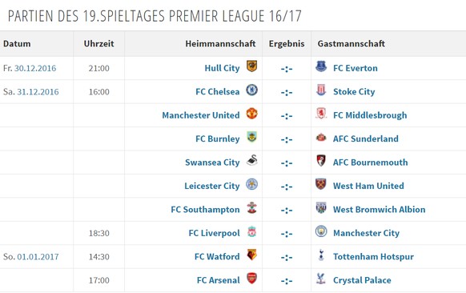Open the 30.12.2016 date link
466x293 pixels.
35,68
